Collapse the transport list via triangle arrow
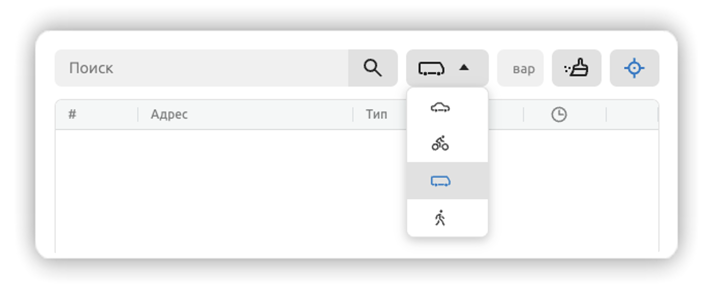The height and width of the screenshot is (288, 712). 464,67
